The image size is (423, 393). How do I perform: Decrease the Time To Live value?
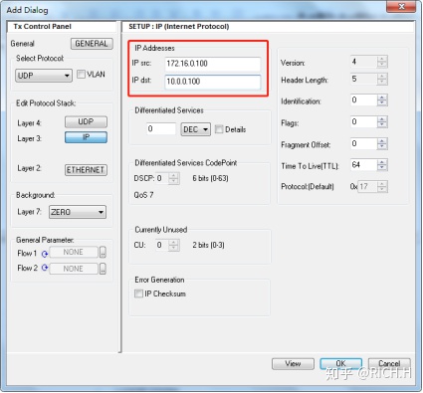[x=382, y=168]
